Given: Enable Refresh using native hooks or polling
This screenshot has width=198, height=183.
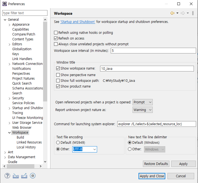Looking at the screenshot, I should [56, 32].
